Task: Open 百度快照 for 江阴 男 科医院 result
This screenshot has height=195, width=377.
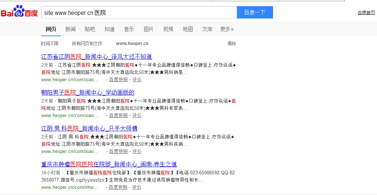Action: 118,152
